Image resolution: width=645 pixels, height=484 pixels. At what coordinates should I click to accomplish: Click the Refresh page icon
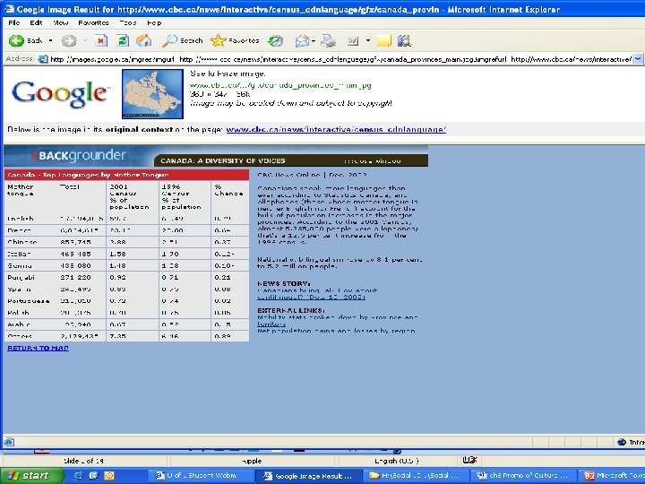coord(123,40)
